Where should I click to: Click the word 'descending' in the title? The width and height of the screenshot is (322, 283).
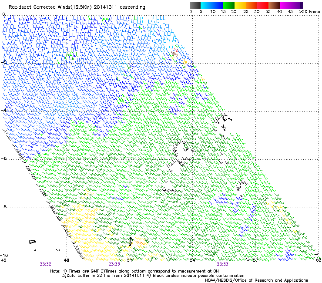point(132,7)
